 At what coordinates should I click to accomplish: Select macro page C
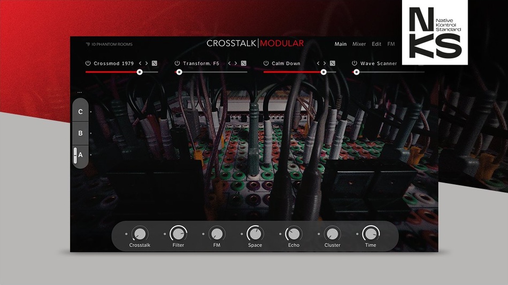(x=80, y=112)
